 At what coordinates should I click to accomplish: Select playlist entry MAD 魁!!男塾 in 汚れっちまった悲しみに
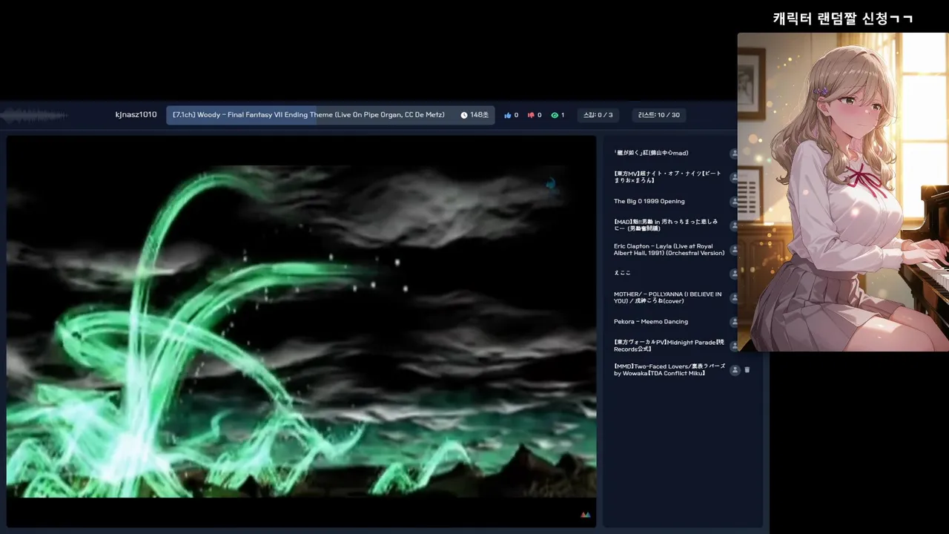coord(667,225)
